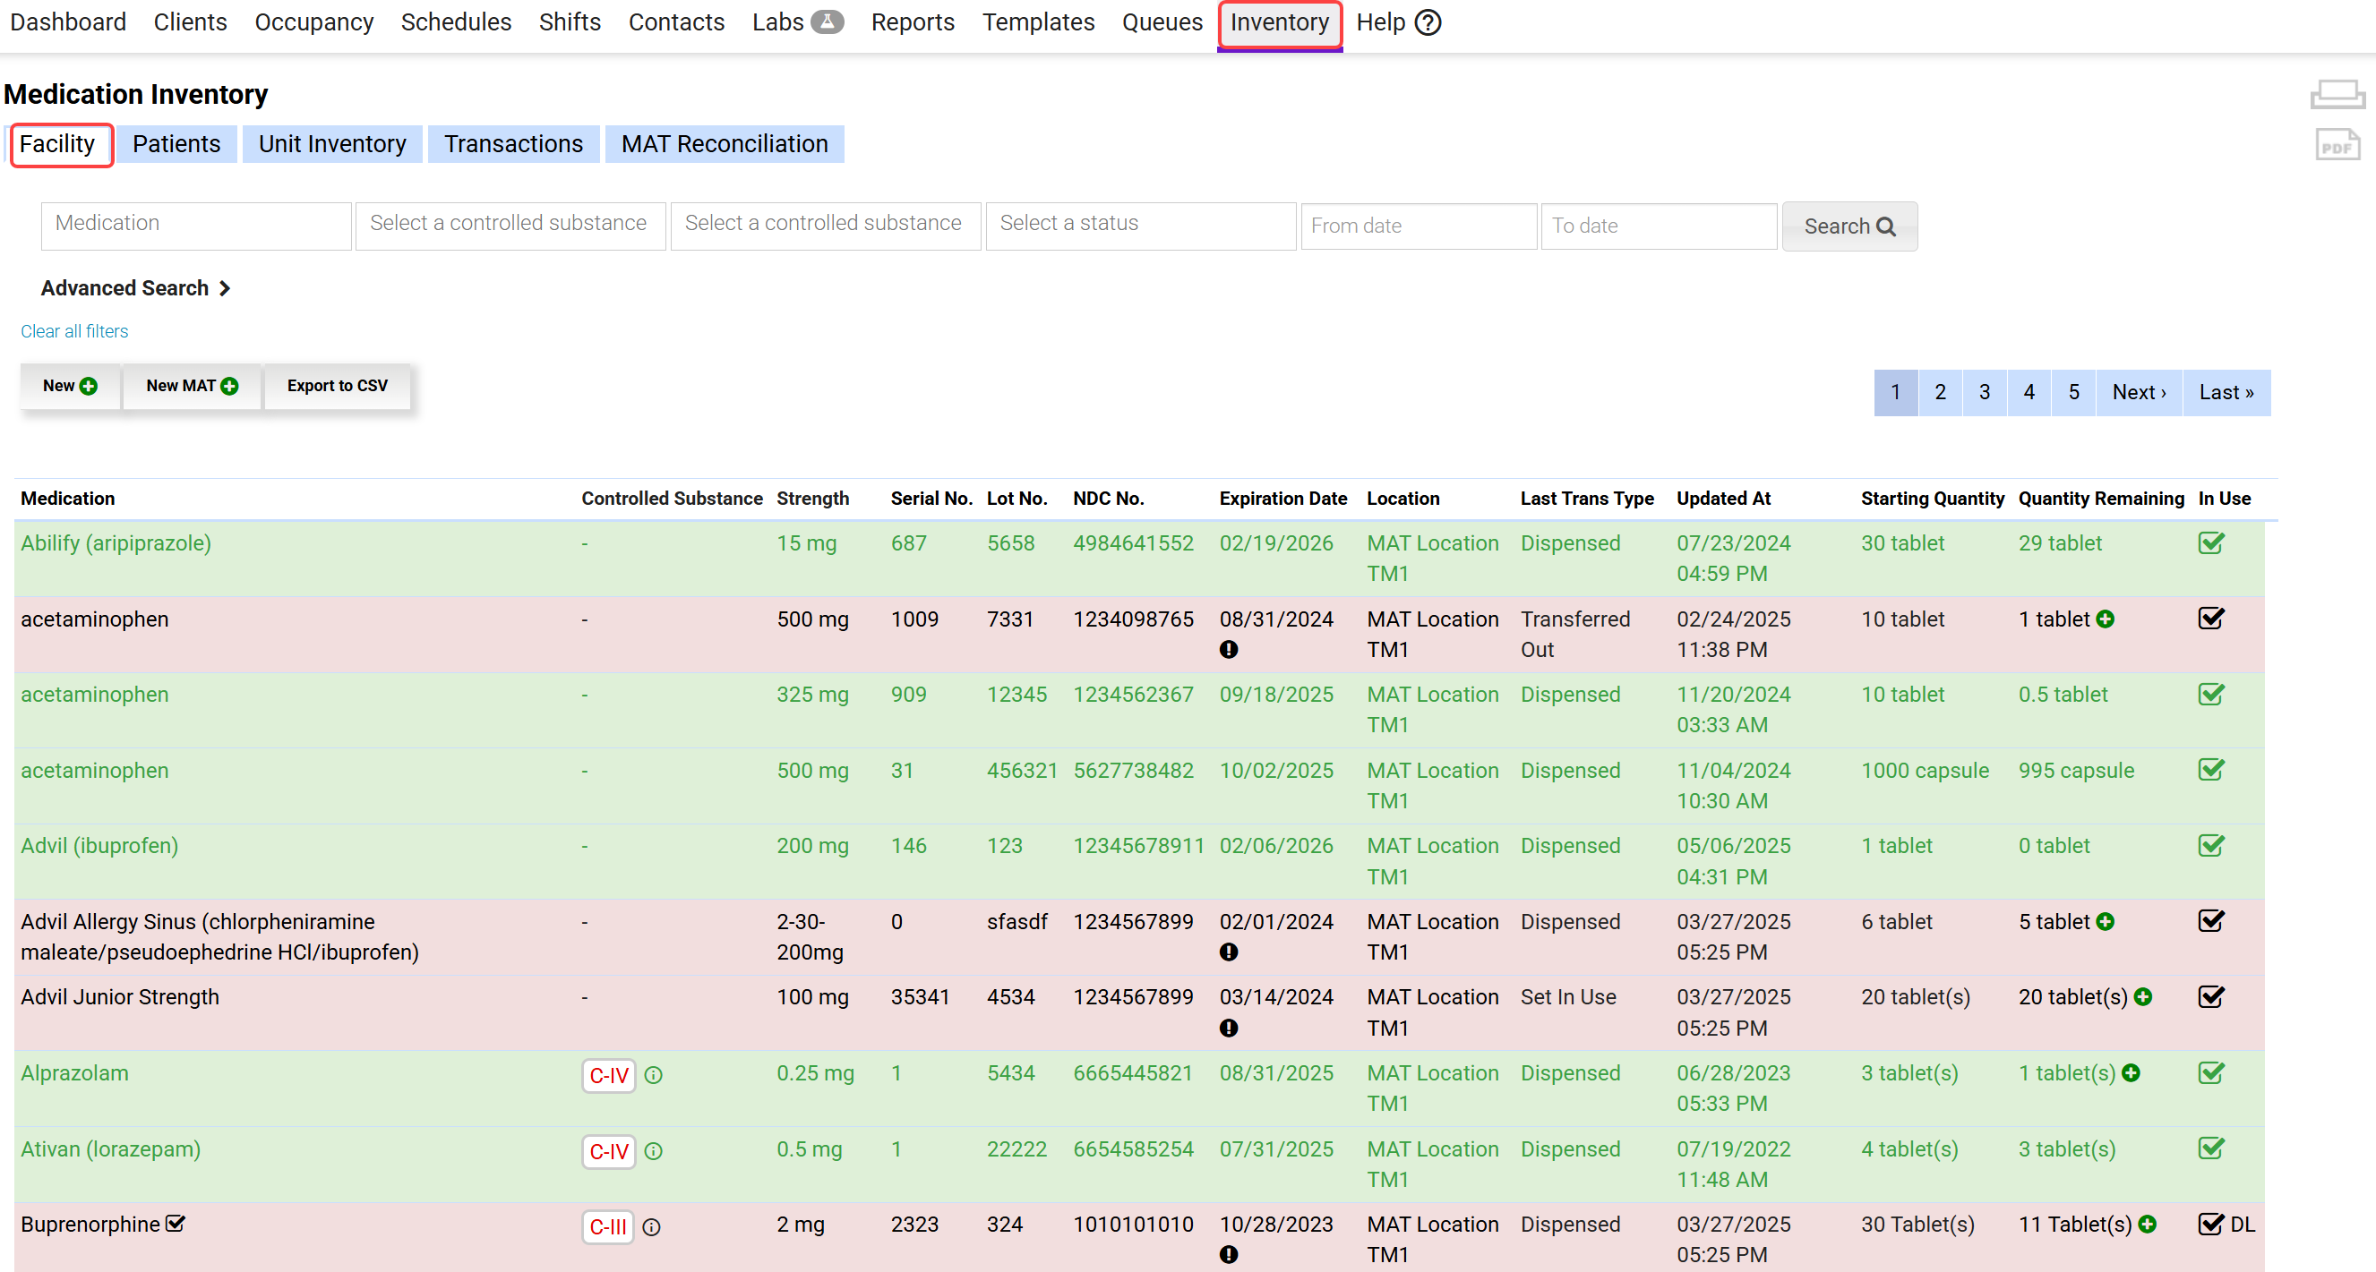Viewport: 2376px width, 1272px height.
Task: Open the To date picker field
Action: (x=1659, y=226)
